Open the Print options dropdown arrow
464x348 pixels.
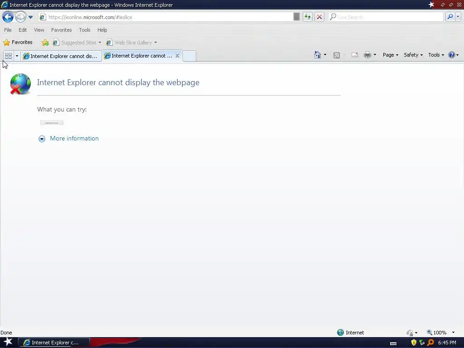375,55
